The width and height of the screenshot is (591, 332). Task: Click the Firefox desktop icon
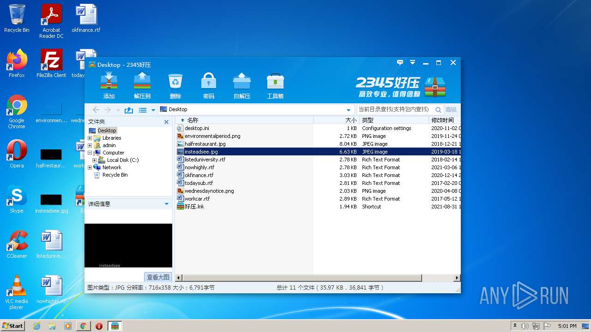17,64
